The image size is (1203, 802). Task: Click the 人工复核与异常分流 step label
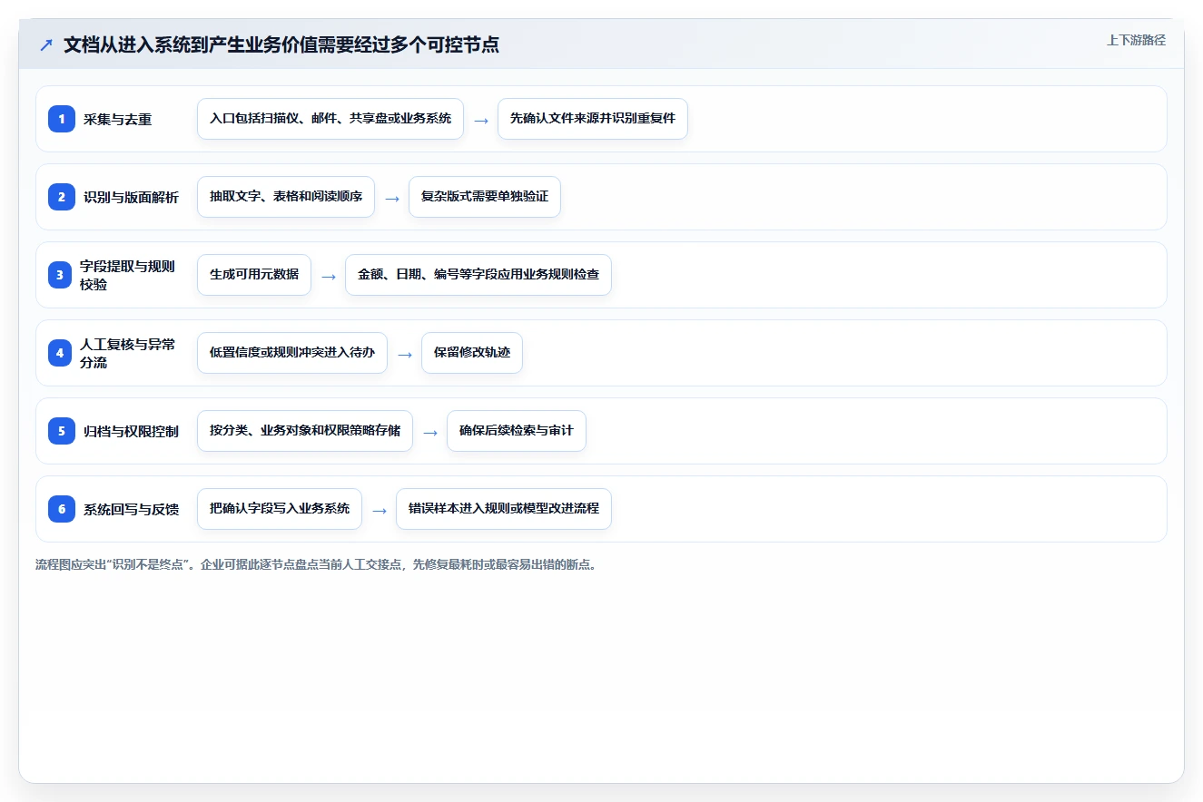[x=128, y=353]
